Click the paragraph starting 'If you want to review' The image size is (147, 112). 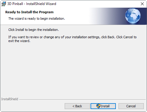coord(72,39)
